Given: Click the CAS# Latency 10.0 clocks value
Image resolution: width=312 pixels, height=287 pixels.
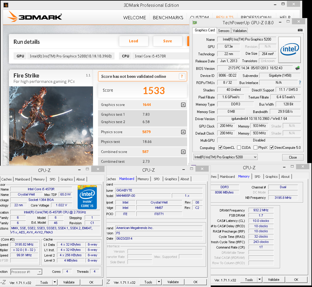Looking at the screenshot, I should tap(261, 221).
